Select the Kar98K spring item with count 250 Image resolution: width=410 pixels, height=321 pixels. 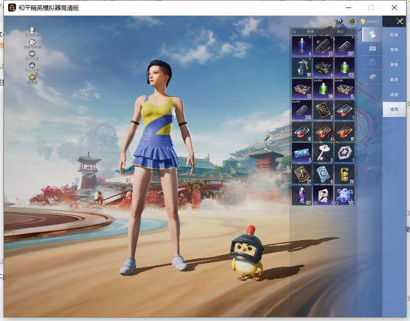click(x=302, y=110)
